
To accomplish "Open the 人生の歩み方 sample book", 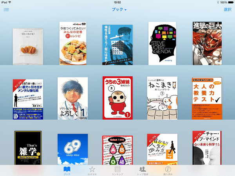I will pos(162,149).
